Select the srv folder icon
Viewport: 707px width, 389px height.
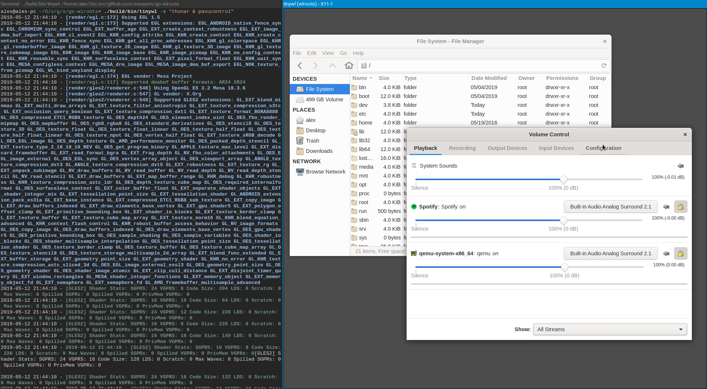coord(354,229)
